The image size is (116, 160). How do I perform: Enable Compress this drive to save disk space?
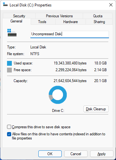coord(9,127)
